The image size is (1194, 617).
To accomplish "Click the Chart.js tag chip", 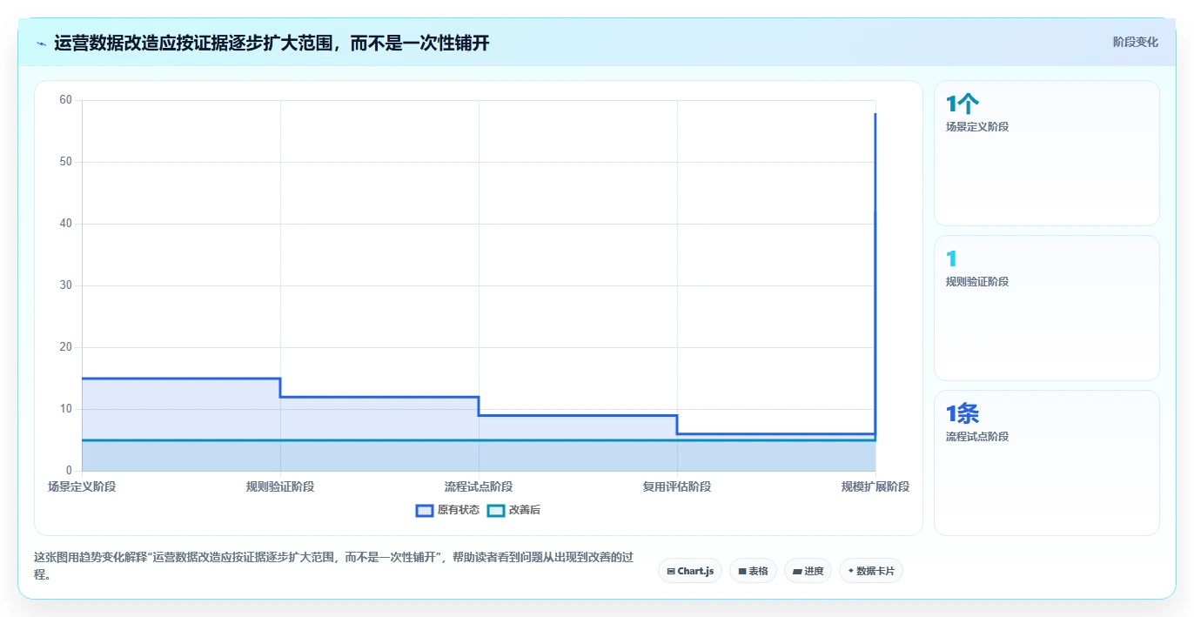I will (x=690, y=571).
